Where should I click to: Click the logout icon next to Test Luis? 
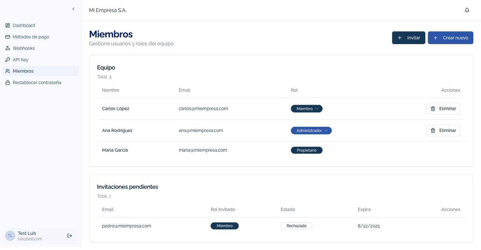[x=70, y=236]
